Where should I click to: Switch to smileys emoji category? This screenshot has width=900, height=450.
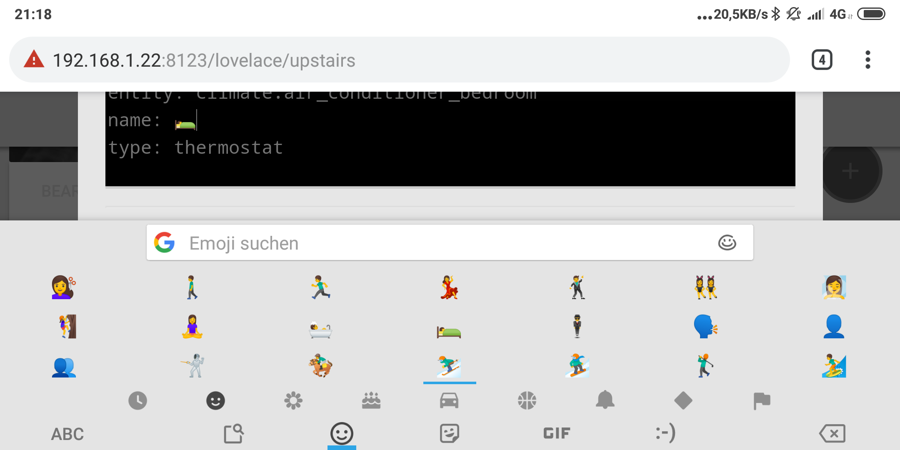pos(215,401)
